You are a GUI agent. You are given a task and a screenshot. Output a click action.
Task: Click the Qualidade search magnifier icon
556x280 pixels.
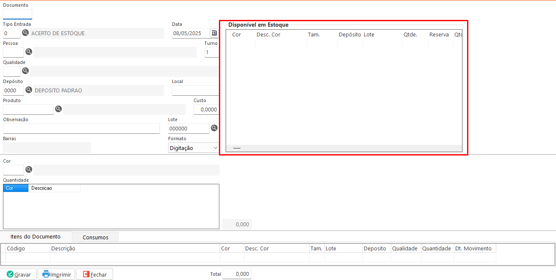tap(25, 71)
